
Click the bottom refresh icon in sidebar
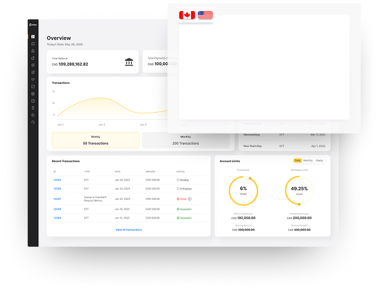click(x=33, y=122)
